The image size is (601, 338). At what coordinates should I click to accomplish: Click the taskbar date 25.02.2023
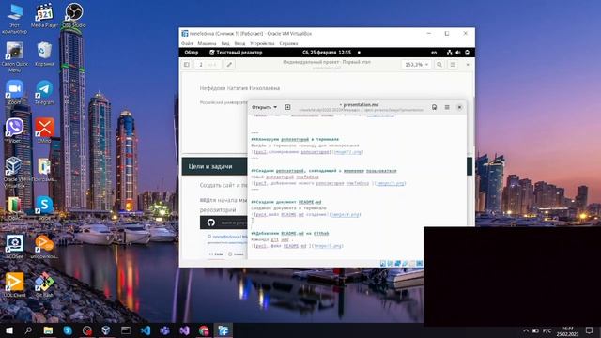(567, 334)
